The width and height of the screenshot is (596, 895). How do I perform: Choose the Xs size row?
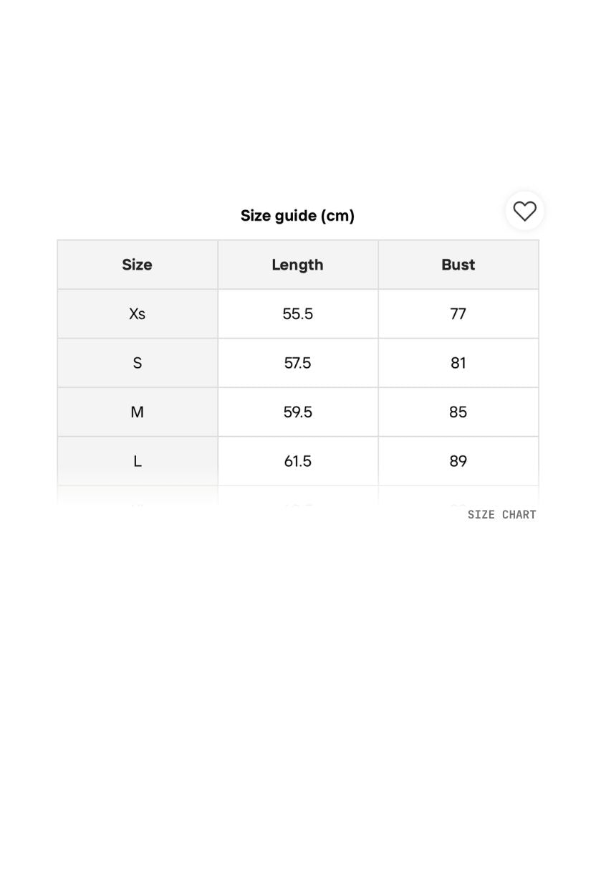(x=137, y=313)
